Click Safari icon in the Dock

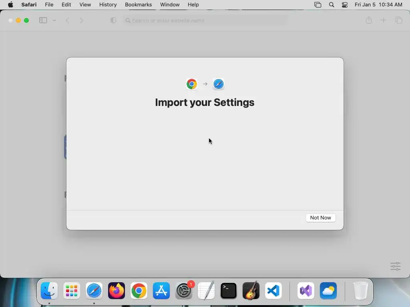[x=94, y=291]
